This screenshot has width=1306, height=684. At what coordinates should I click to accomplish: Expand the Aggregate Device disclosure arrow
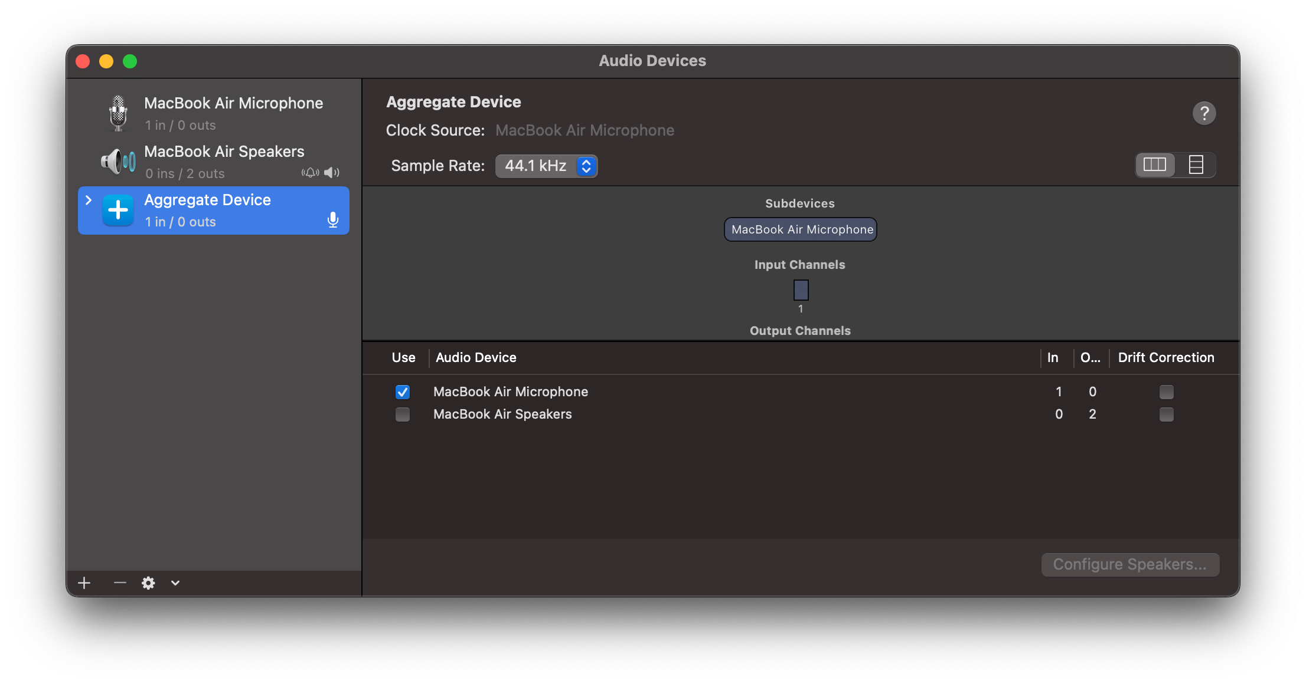pos(89,200)
